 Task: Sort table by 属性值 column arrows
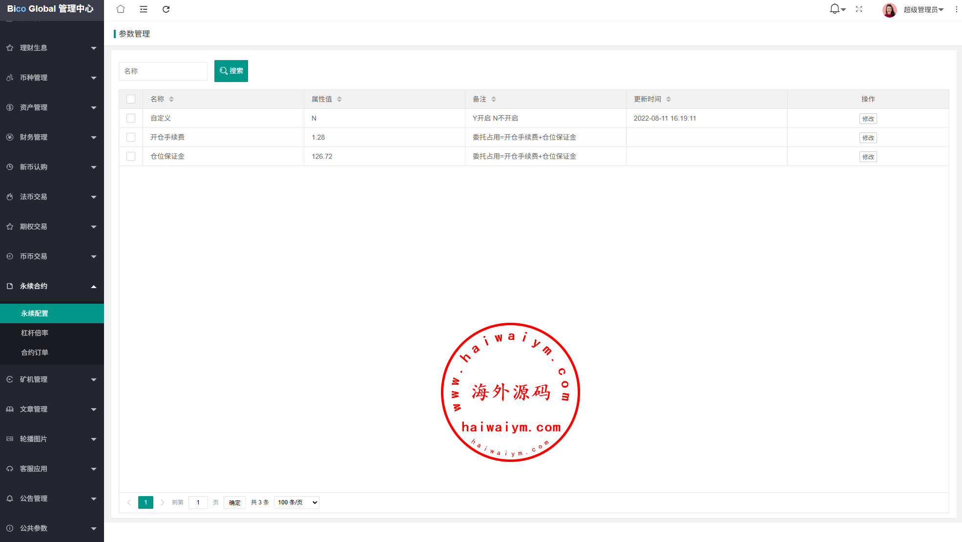click(x=339, y=99)
